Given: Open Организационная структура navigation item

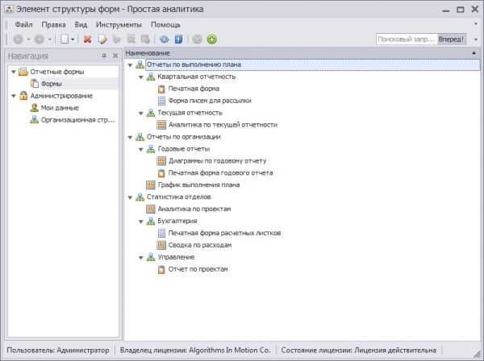Looking at the screenshot, I should [77, 119].
